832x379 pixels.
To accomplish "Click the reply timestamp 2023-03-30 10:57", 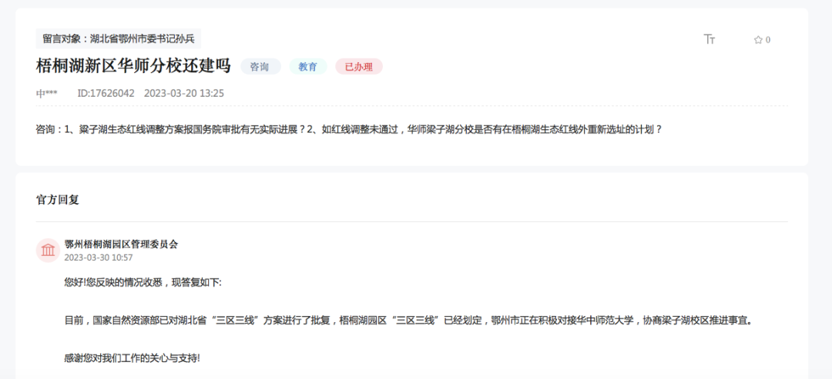I will [x=99, y=258].
